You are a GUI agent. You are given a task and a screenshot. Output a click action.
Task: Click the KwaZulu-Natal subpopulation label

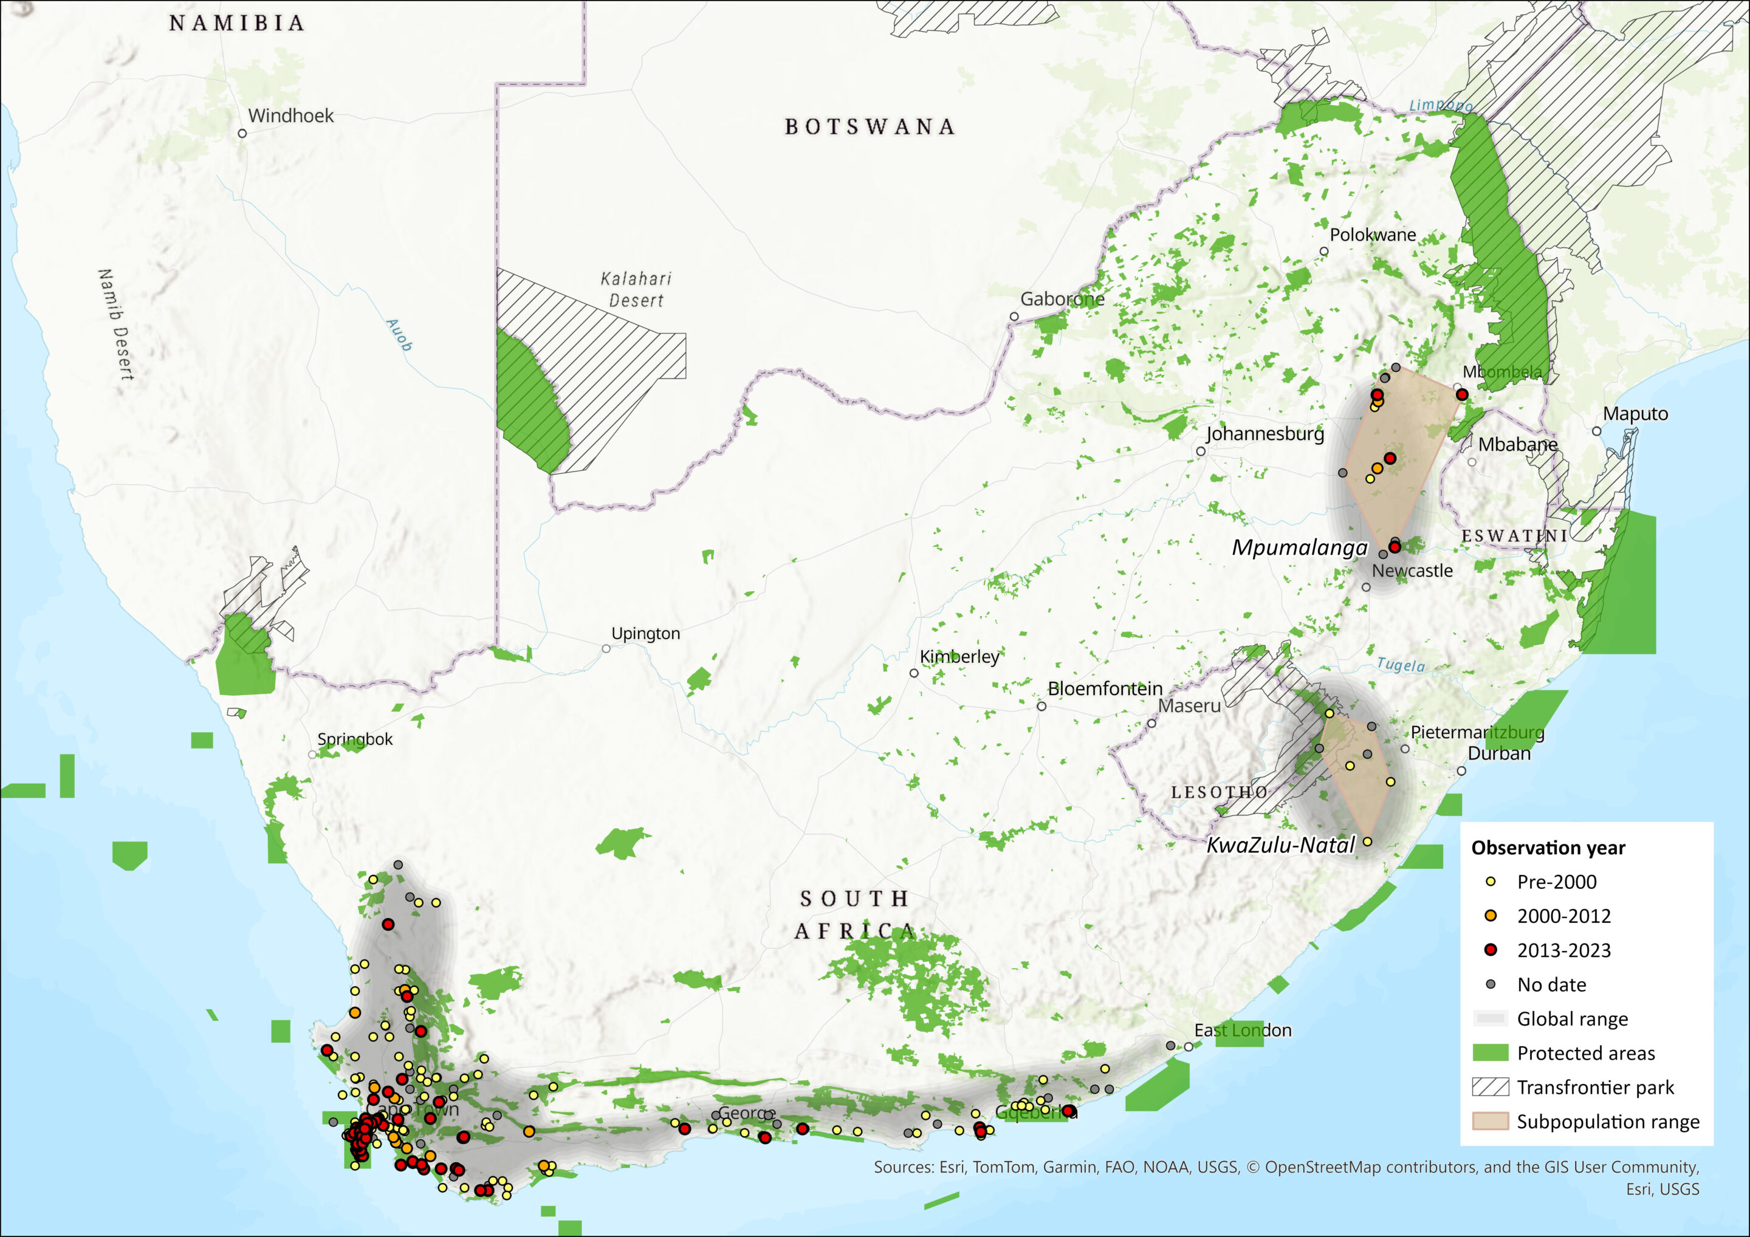1280,845
